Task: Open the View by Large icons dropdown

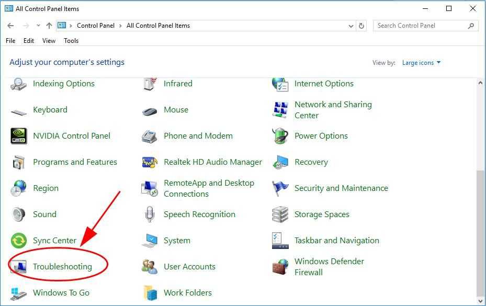Action: click(421, 63)
